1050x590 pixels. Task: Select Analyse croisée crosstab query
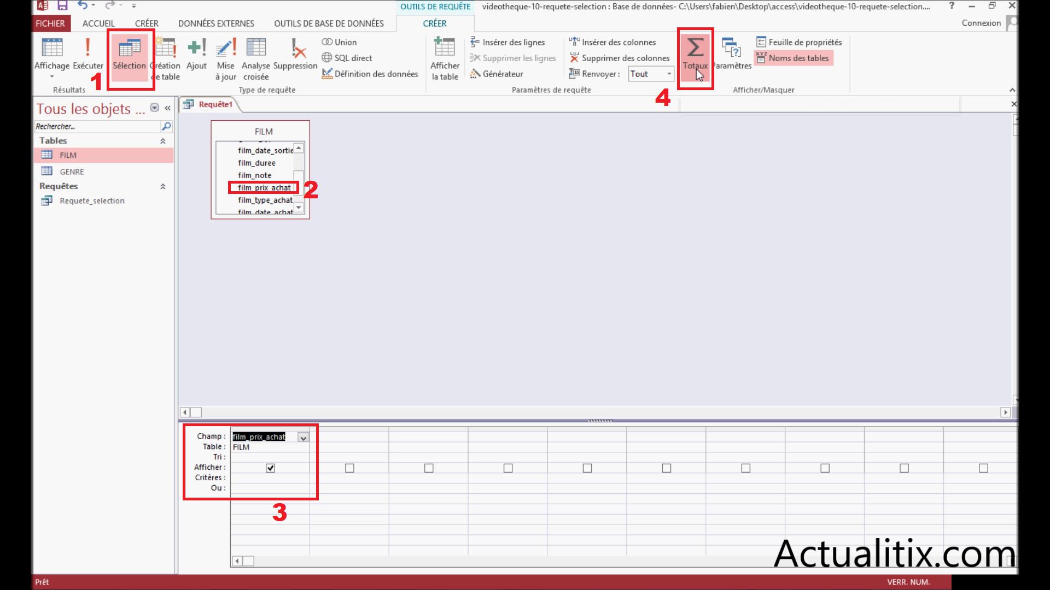click(256, 59)
